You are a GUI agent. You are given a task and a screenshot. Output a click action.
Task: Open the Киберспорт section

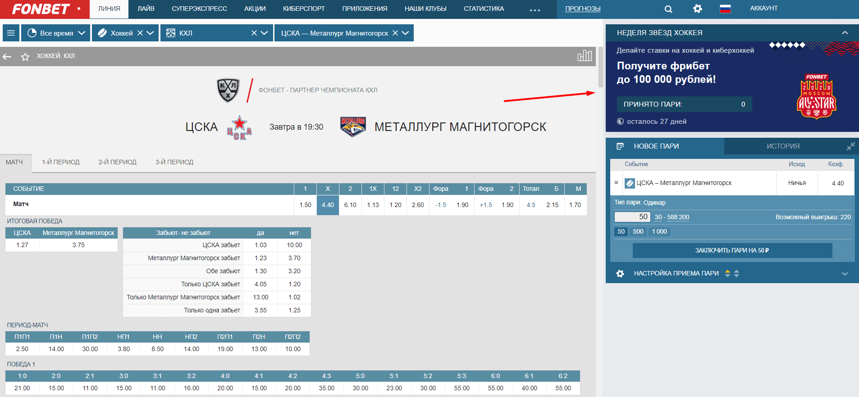click(304, 9)
